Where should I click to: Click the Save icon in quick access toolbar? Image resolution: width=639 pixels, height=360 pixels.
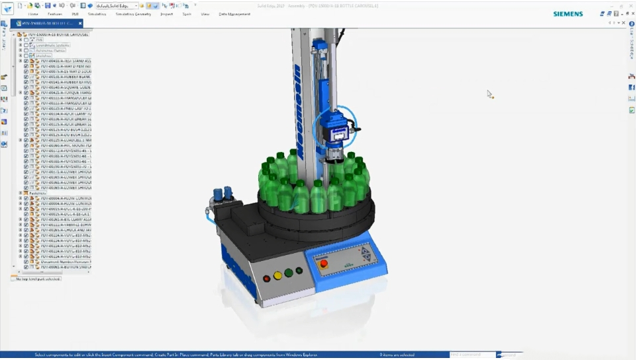pos(48,5)
